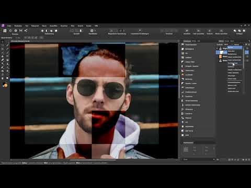Click the Tonwertkorrektur adjustment icon
The height and width of the screenshot is (188, 251).
click(x=182, y=45)
